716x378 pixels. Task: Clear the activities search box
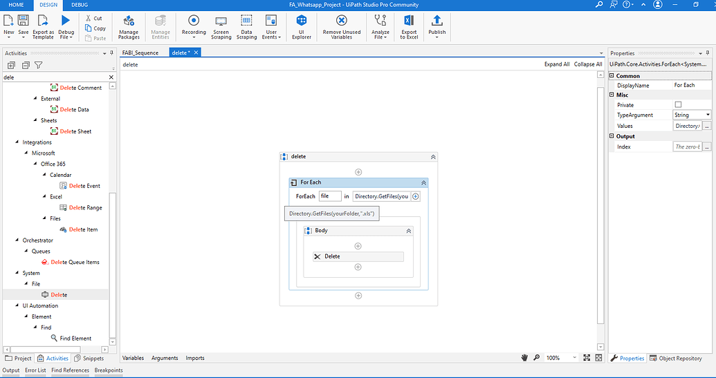(111, 77)
